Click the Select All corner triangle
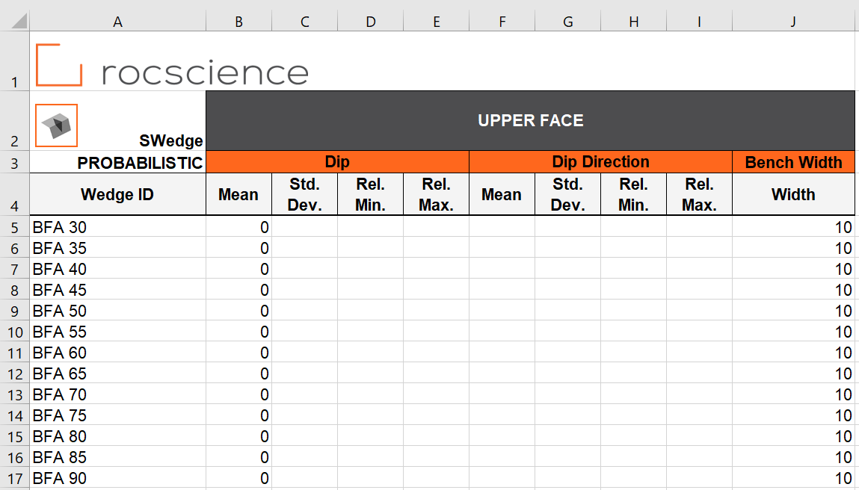This screenshot has width=859, height=490. point(19,22)
